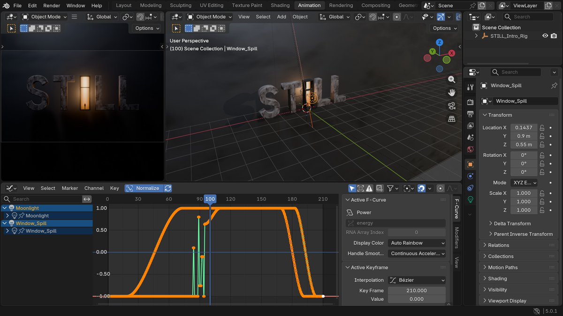
Task: Click the new scene icon next to Scene
Action: pyautogui.click(x=482, y=6)
